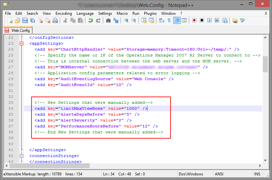Screen dimensions: 272x180
Task: Open the Window menu
Action: click(x=169, y=13)
